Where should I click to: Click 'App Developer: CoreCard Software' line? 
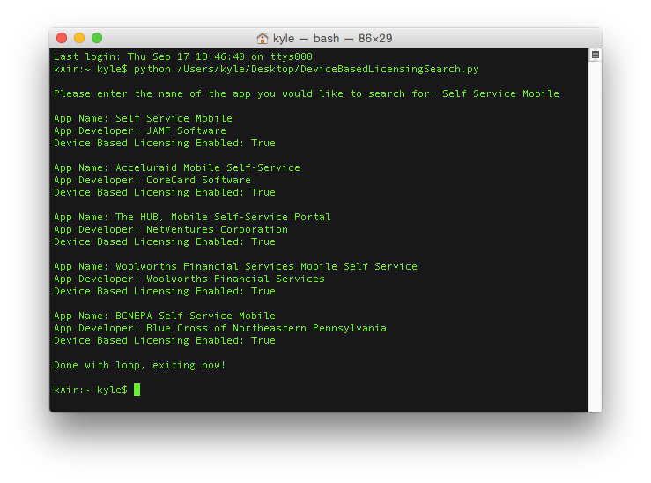coord(152,180)
